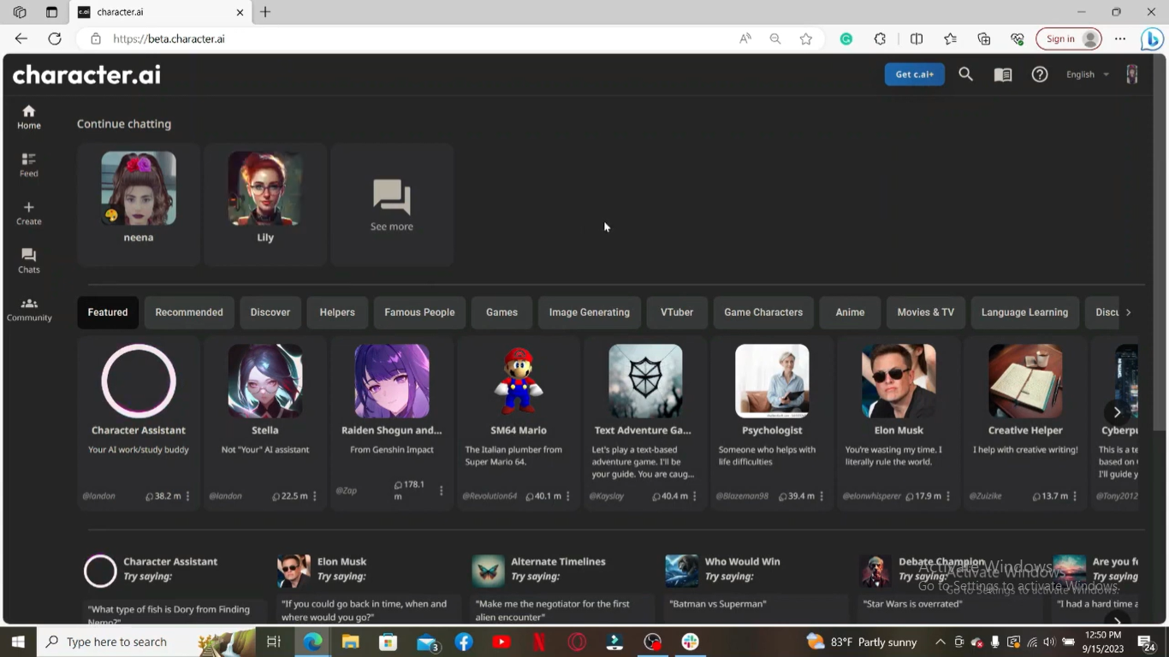
Task: Open the Windows notification center
Action: tap(1147, 642)
